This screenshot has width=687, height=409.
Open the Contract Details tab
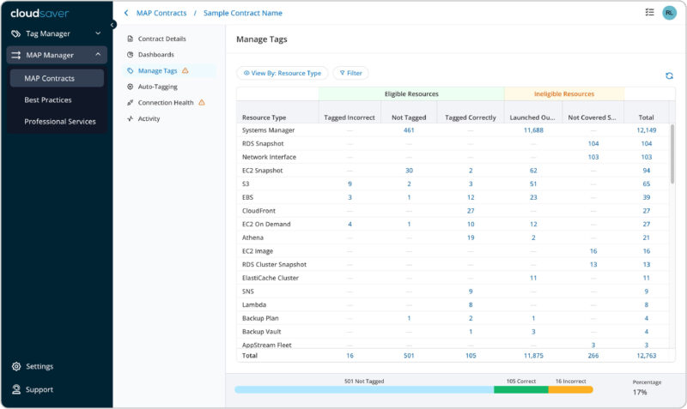coord(161,39)
